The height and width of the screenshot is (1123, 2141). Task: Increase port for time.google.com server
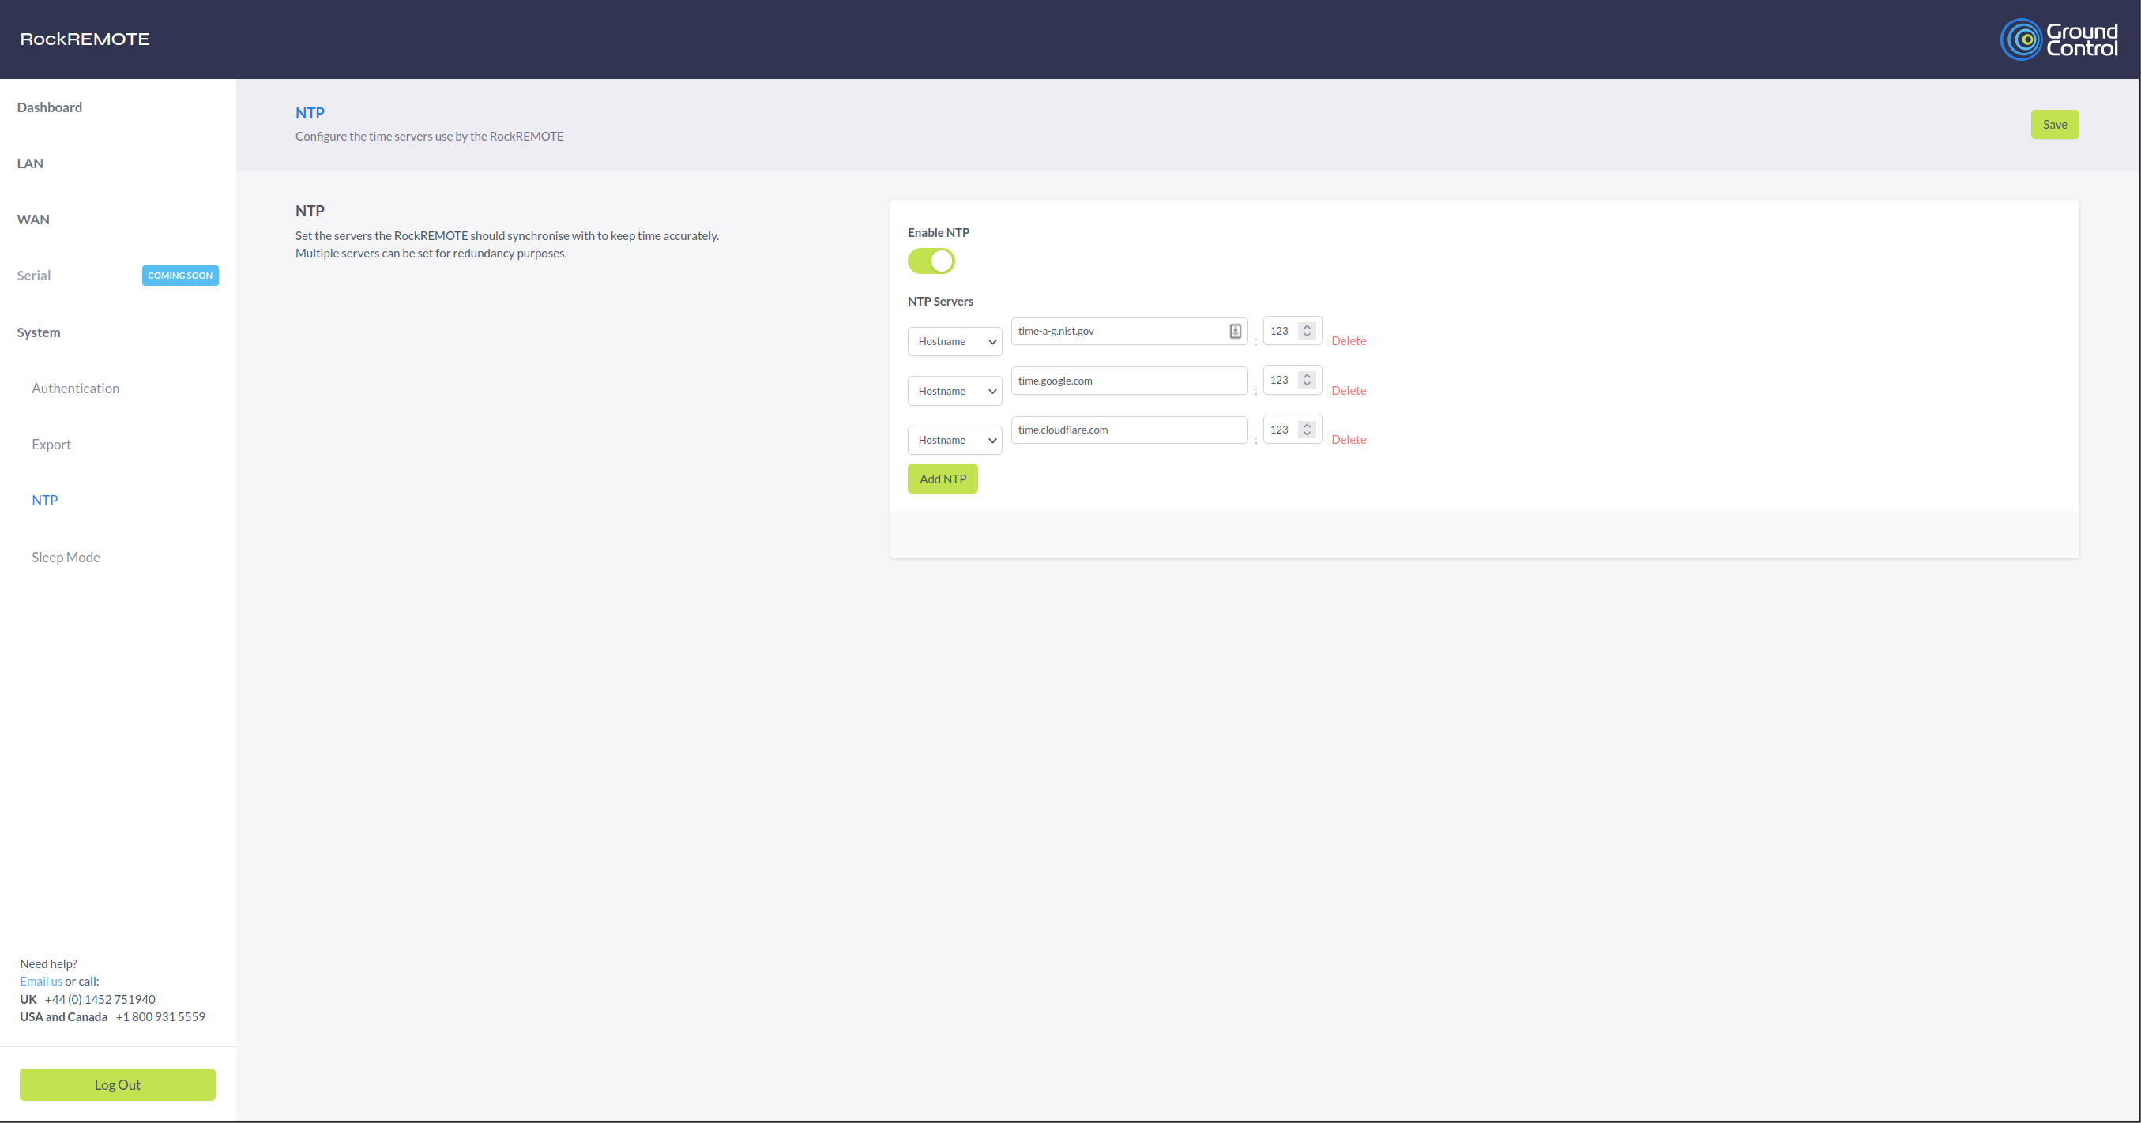1307,375
